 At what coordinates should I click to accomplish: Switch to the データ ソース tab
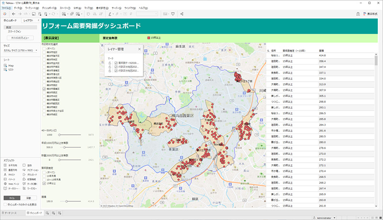pos(9,213)
